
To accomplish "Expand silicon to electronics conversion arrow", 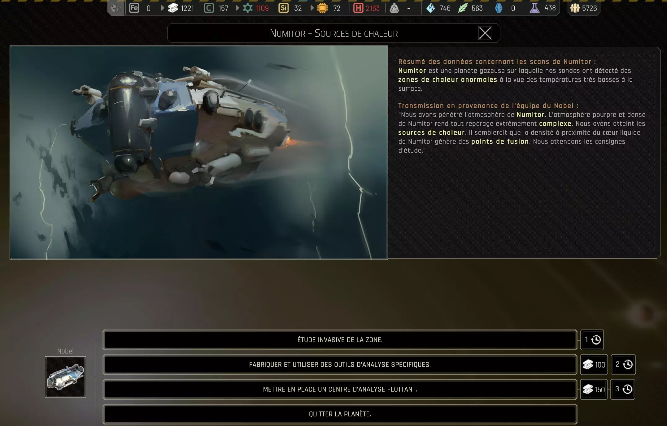I will pyautogui.click(x=312, y=8).
